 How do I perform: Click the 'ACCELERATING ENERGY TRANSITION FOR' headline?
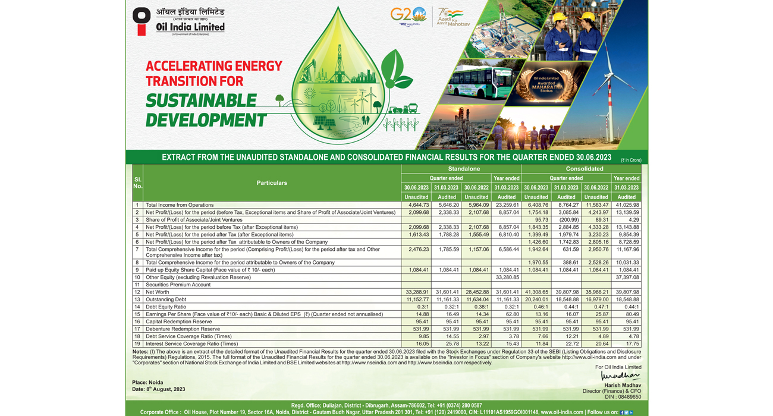(214, 74)
